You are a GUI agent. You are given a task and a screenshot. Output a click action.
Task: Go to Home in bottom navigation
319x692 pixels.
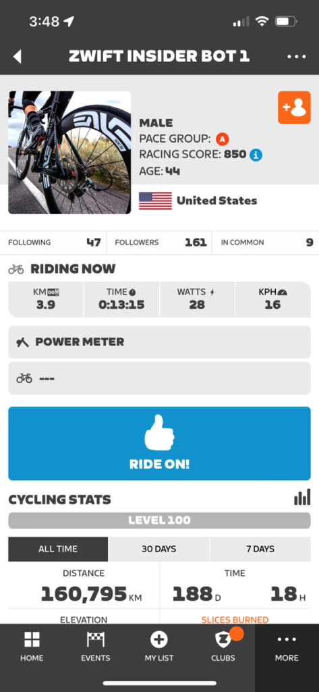point(32,647)
